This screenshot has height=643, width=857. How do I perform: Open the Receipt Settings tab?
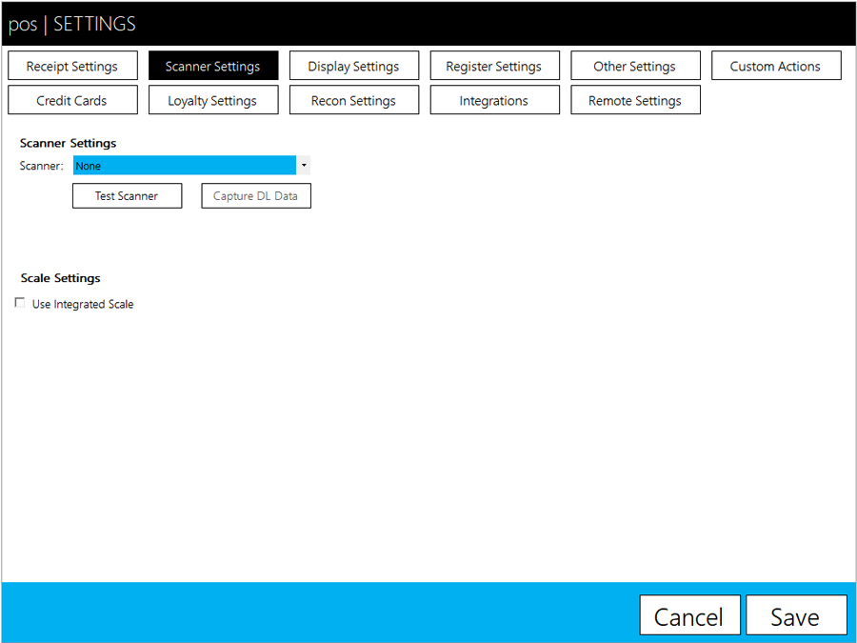[x=72, y=66]
